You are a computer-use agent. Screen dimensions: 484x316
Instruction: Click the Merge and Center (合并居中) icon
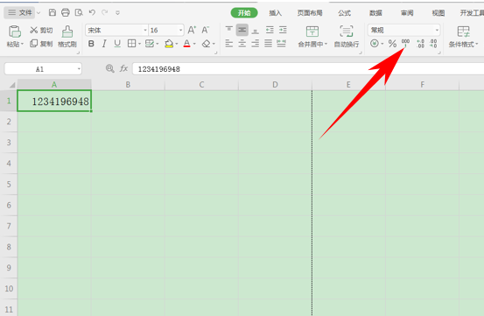point(312,37)
